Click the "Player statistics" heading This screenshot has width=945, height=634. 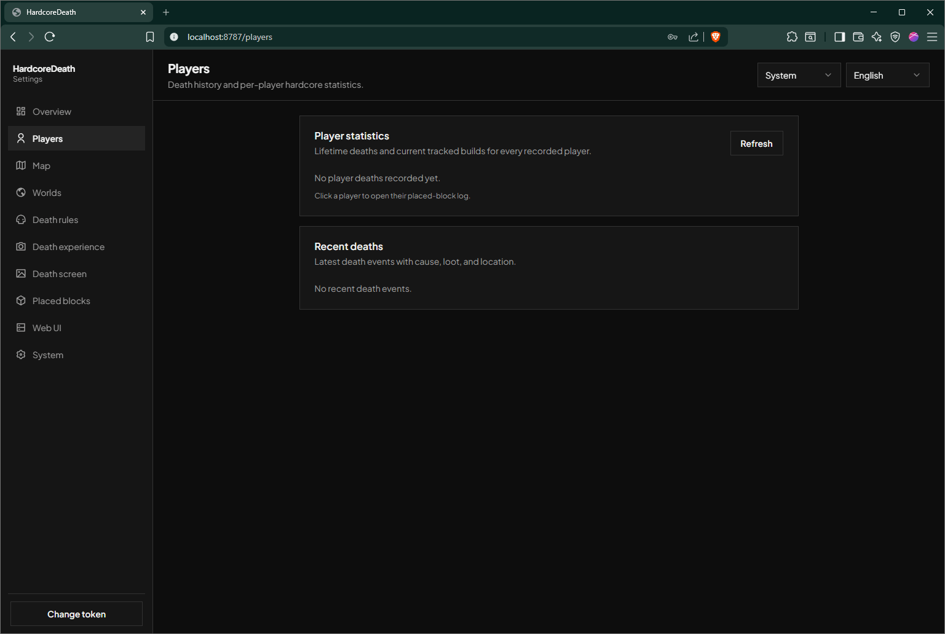(x=352, y=136)
